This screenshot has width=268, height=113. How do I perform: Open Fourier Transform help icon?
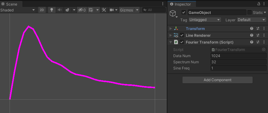coord(252,42)
